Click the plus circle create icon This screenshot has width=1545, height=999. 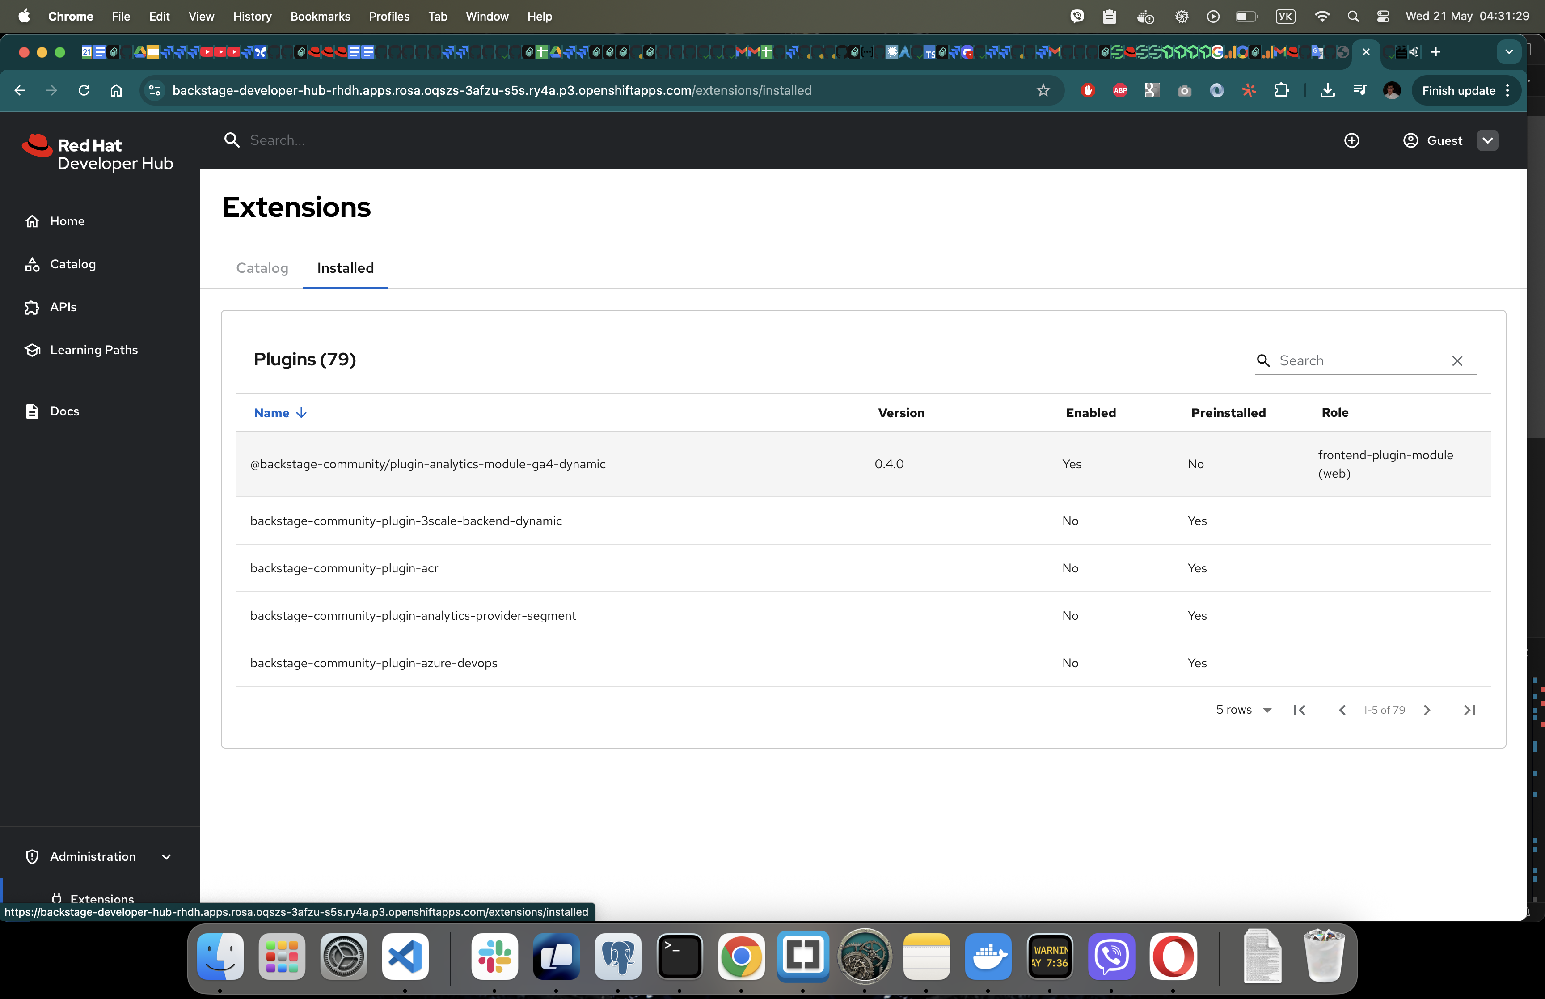(x=1351, y=141)
